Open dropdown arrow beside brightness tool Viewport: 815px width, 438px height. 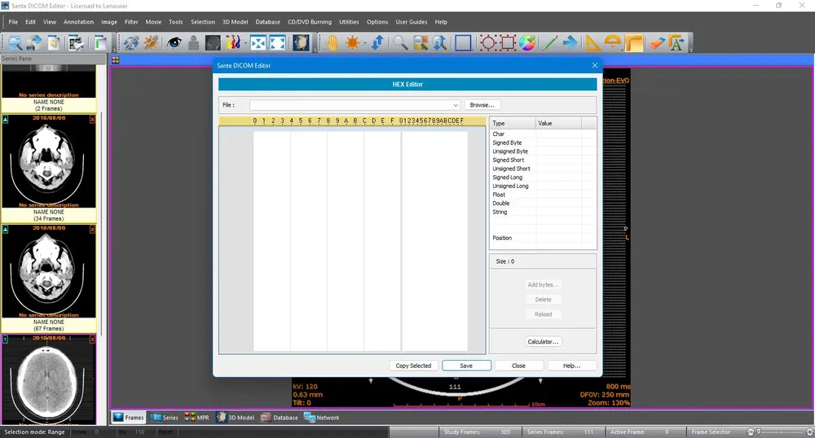[364, 44]
